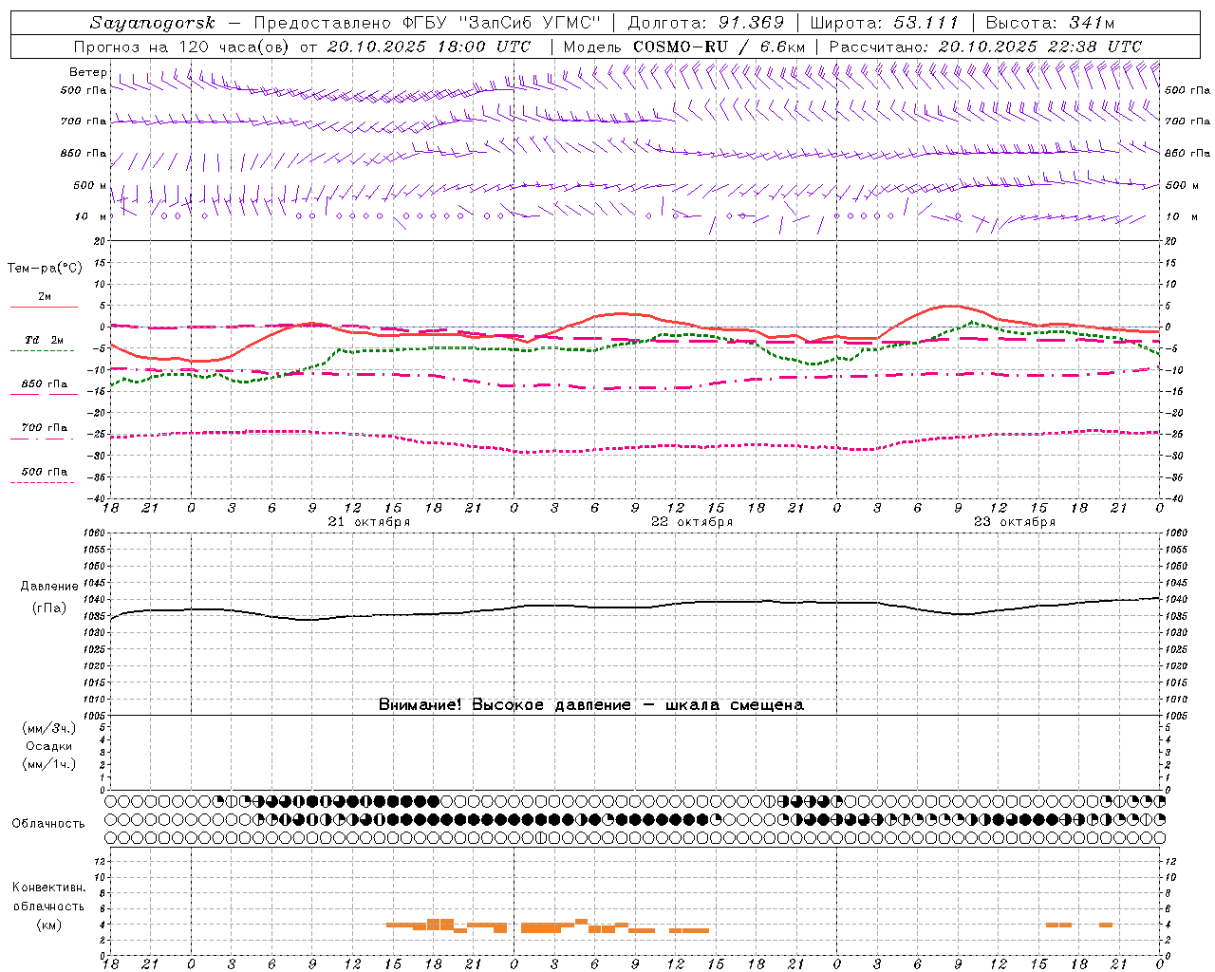Screen dimensions: 1215x972
Task: Click the 'Тем-ра(°C)' temperature label
Action: (x=45, y=269)
